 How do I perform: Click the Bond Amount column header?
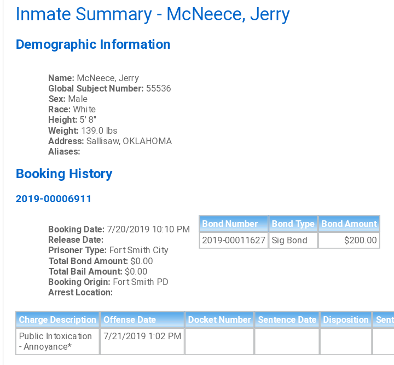tap(349, 224)
